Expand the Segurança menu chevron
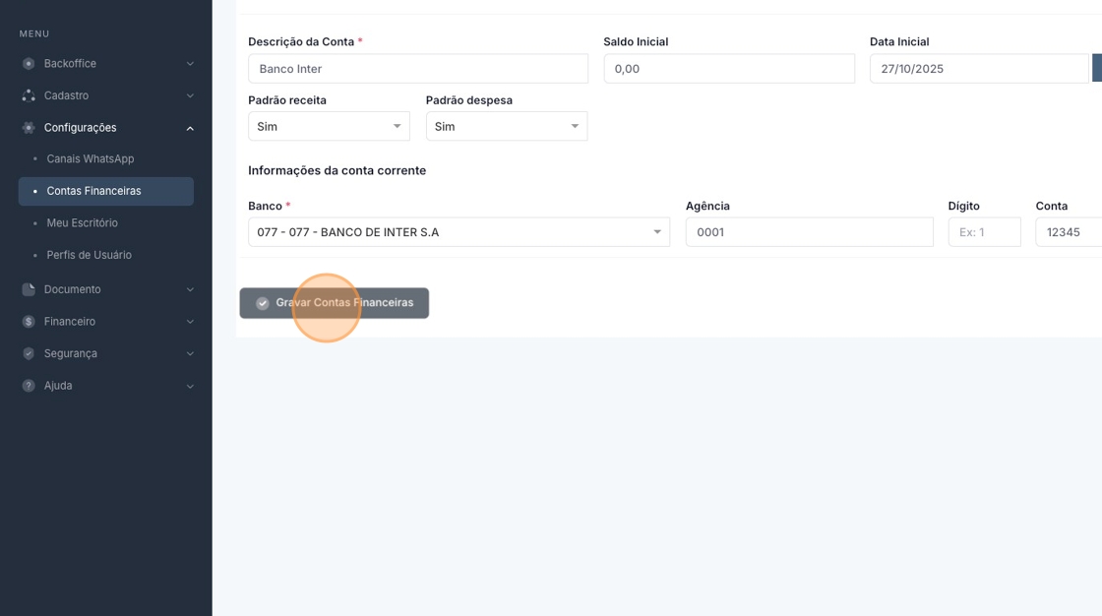The height and width of the screenshot is (616, 1102). [x=190, y=353]
